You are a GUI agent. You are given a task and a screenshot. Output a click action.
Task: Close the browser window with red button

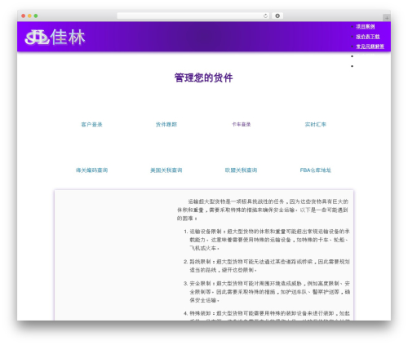24,15
